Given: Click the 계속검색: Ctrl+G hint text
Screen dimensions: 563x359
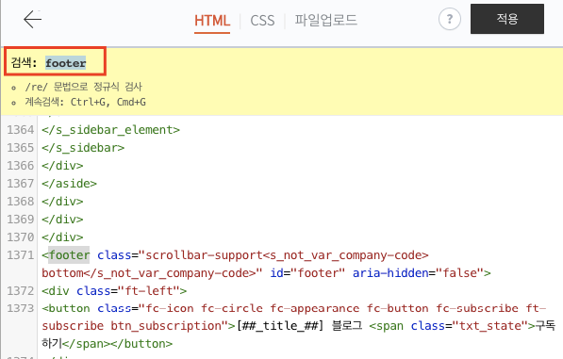Looking at the screenshot, I should click(85, 102).
